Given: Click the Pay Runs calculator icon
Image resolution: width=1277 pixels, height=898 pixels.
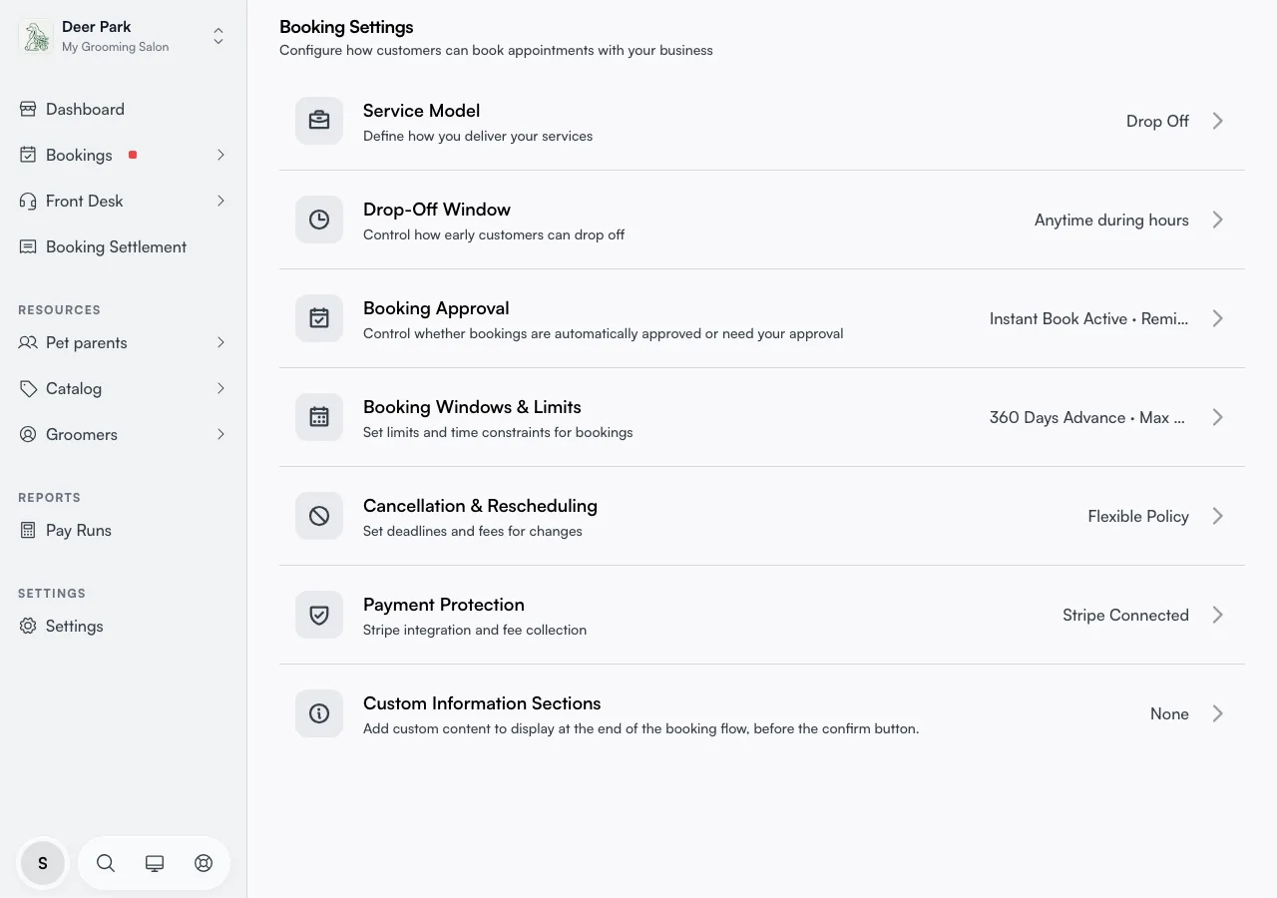Looking at the screenshot, I should tap(28, 530).
